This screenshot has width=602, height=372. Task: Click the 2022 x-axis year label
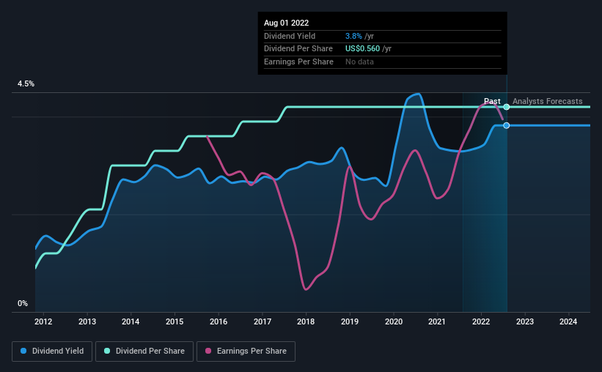point(481,321)
